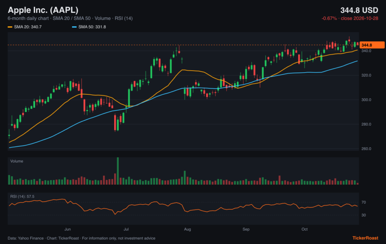Image resolution: width=386 pixels, height=244 pixels.
Task: Click the 344.8 USD price header
Action: [359, 10]
